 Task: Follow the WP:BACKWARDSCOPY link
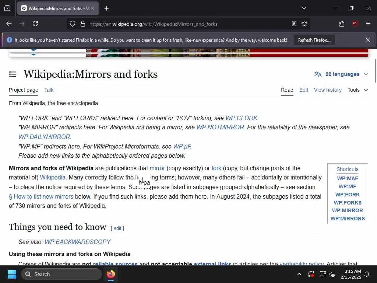click(x=77, y=242)
